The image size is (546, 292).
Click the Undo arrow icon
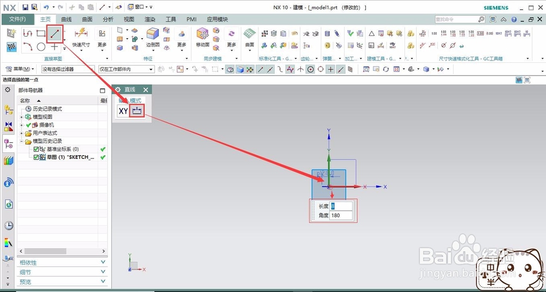pos(46,7)
